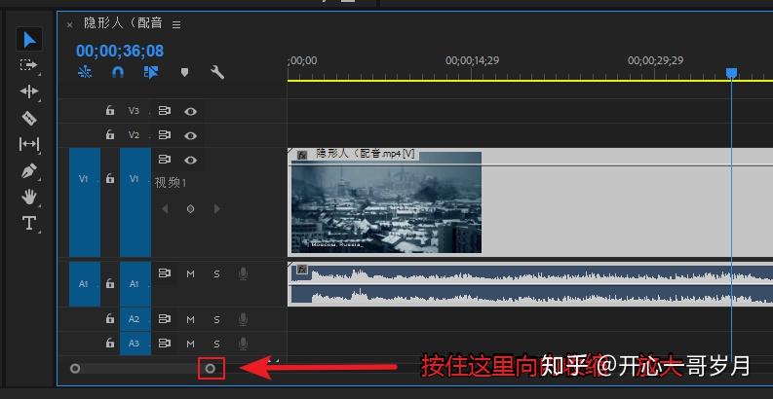Toggle sync lock for A3
The width and height of the screenshot is (773, 399).
[x=164, y=343]
